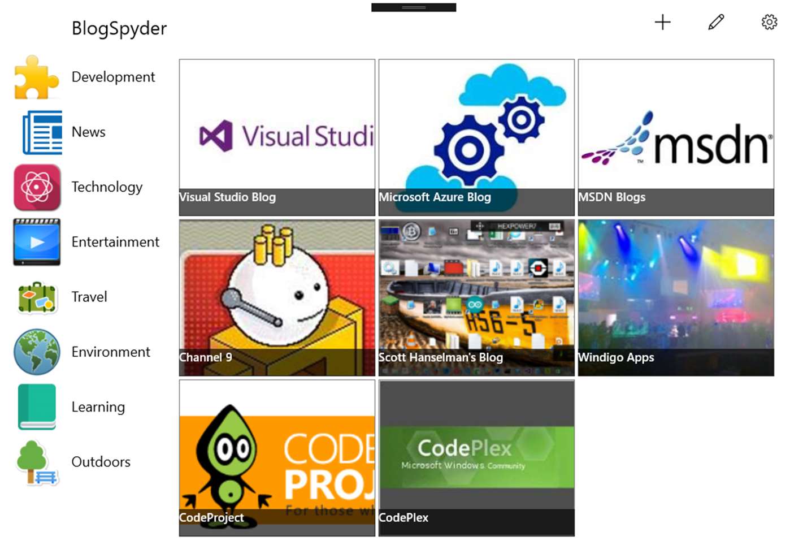Open settings with the gear icon
Viewport: 790px width, 545px height.
[x=769, y=22]
